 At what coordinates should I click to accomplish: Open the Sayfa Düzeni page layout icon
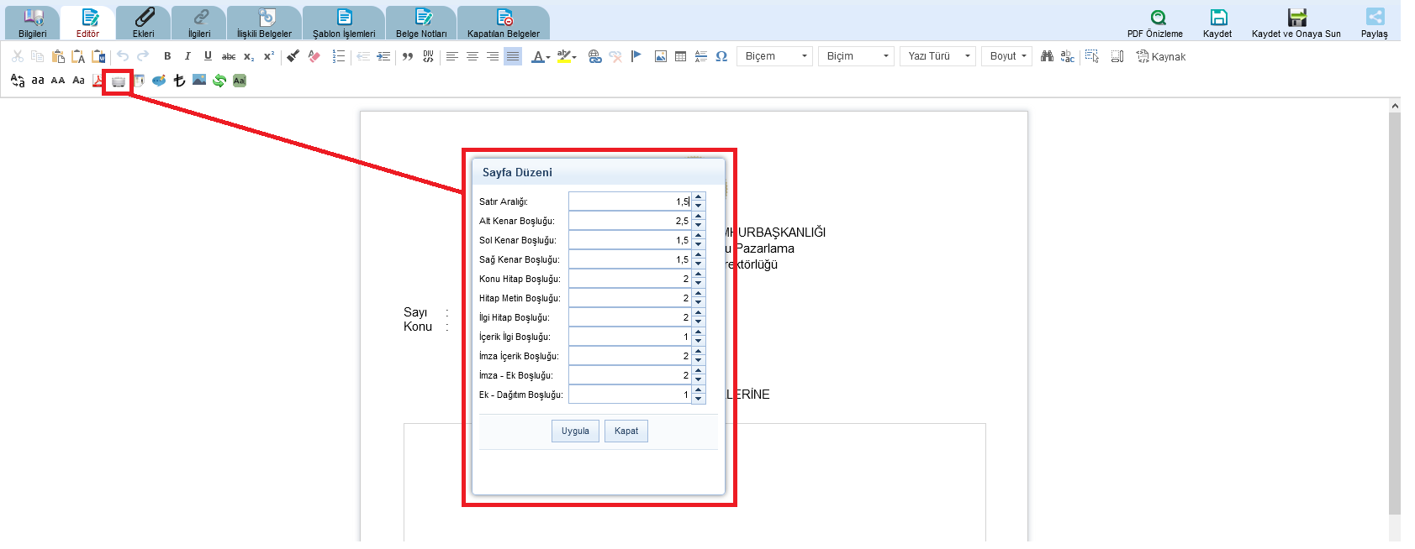[119, 81]
